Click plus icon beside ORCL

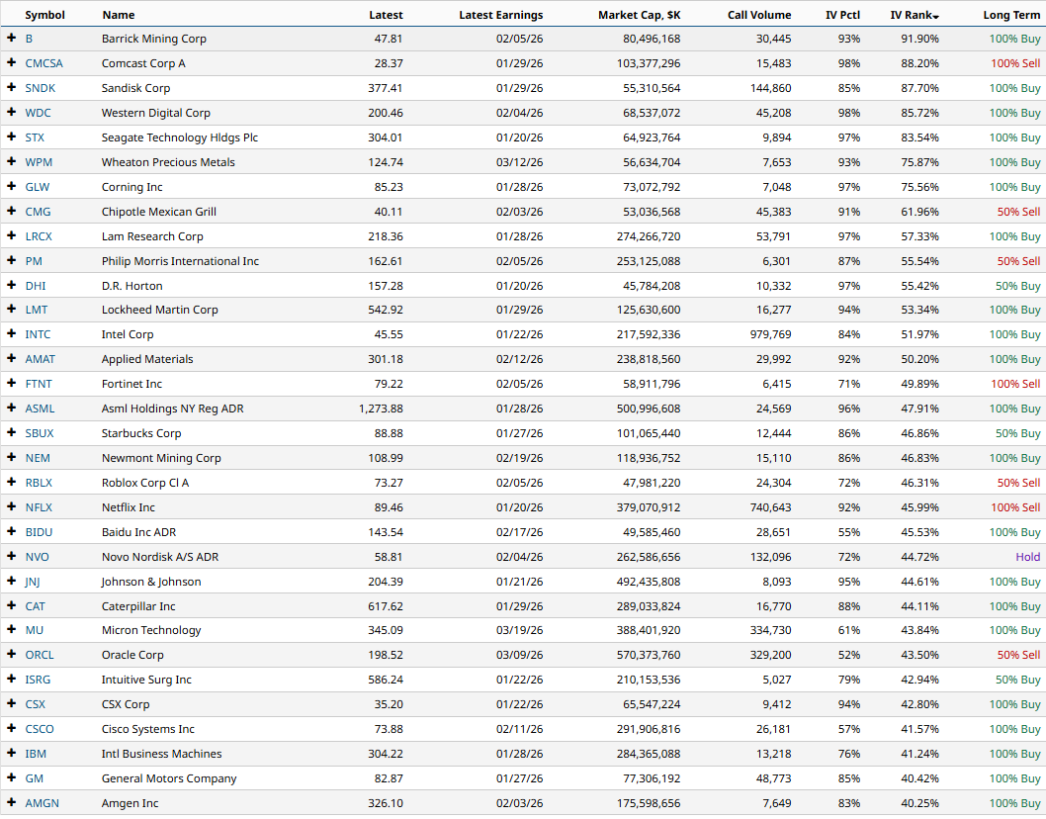click(x=11, y=654)
